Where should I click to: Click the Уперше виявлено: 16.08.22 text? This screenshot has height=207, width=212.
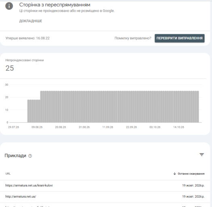tap(27, 38)
